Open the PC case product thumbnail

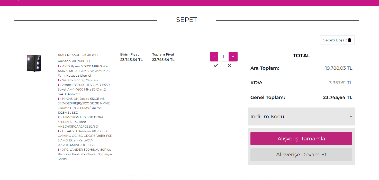[34, 63]
